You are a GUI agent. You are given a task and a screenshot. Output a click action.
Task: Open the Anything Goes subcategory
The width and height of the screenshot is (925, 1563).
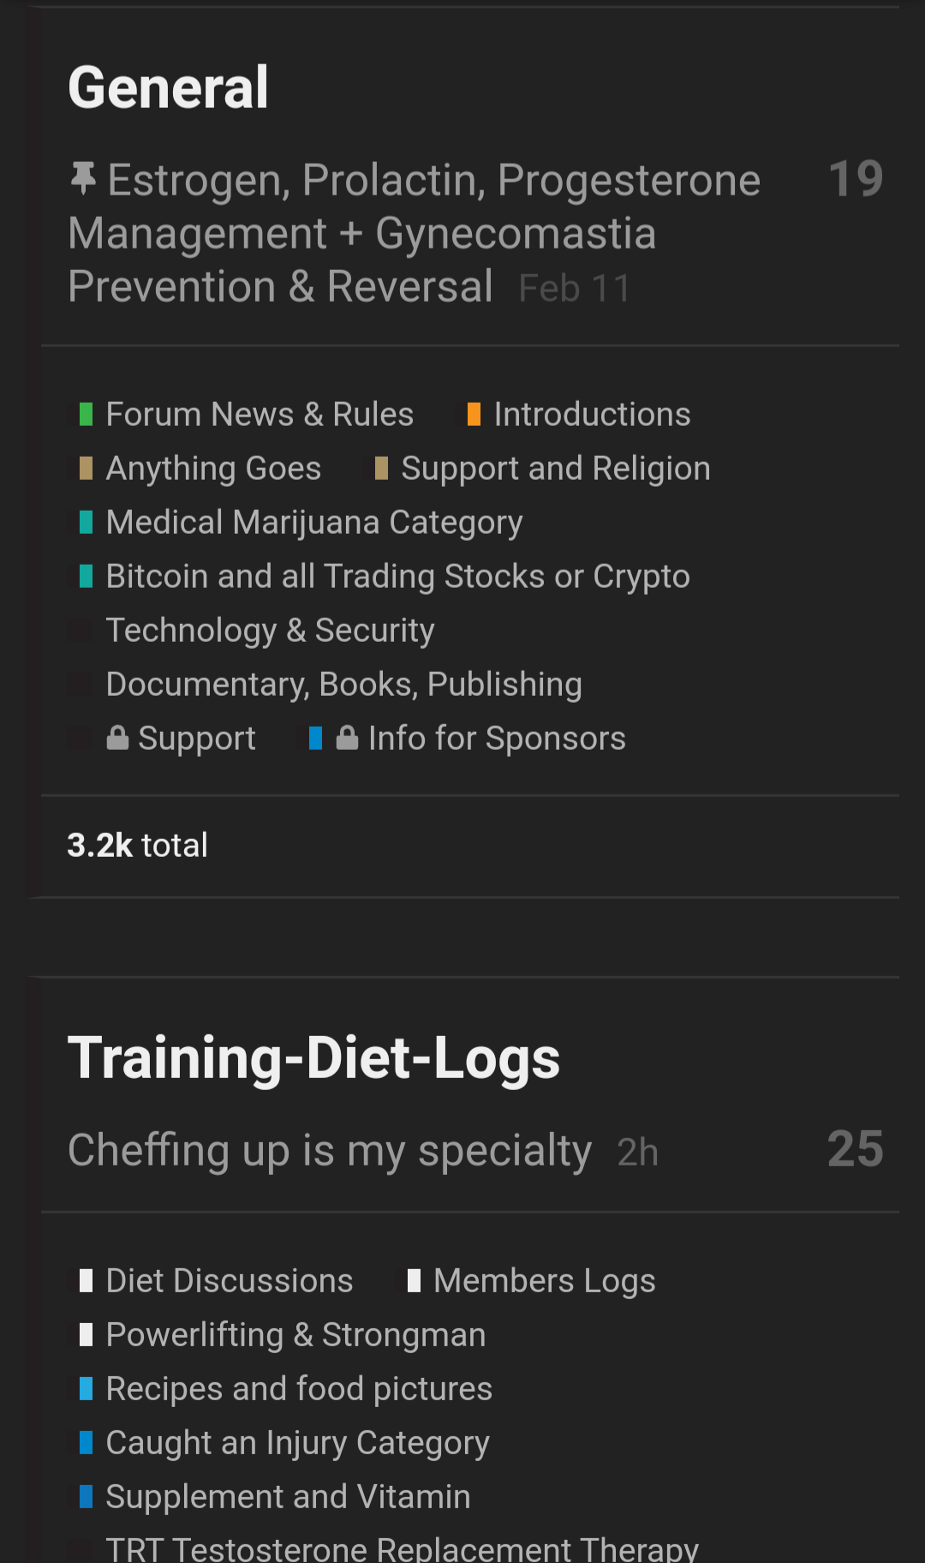(213, 469)
